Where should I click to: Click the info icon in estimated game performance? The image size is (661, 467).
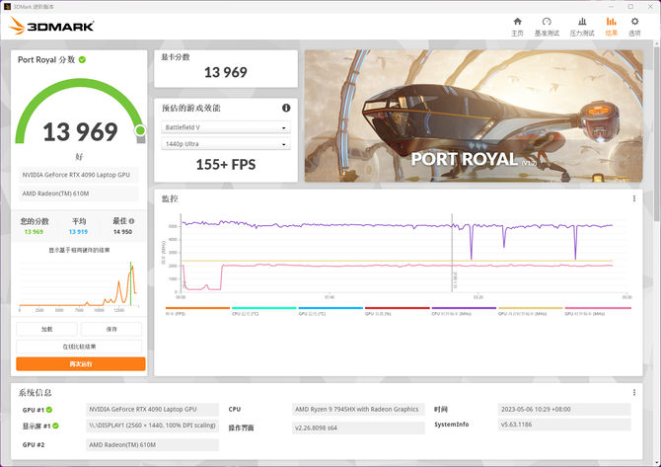pyautogui.click(x=286, y=108)
